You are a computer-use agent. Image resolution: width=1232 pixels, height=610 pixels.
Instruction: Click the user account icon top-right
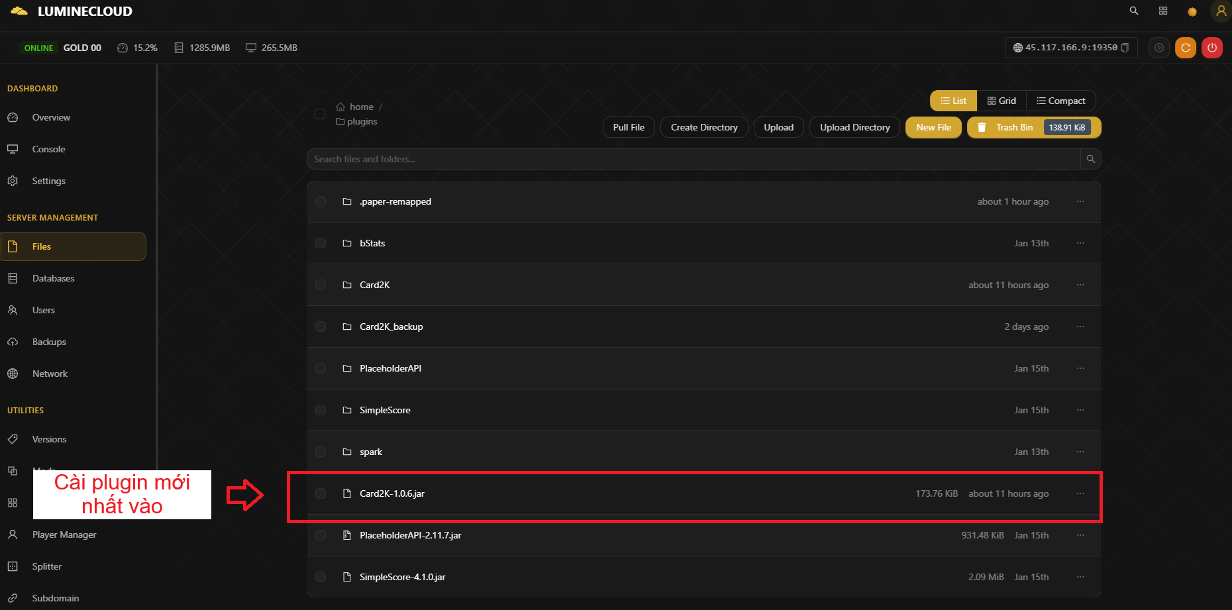tap(1221, 11)
